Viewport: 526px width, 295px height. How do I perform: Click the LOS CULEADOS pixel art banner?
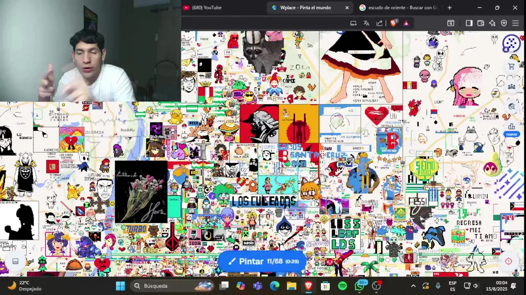point(263,202)
